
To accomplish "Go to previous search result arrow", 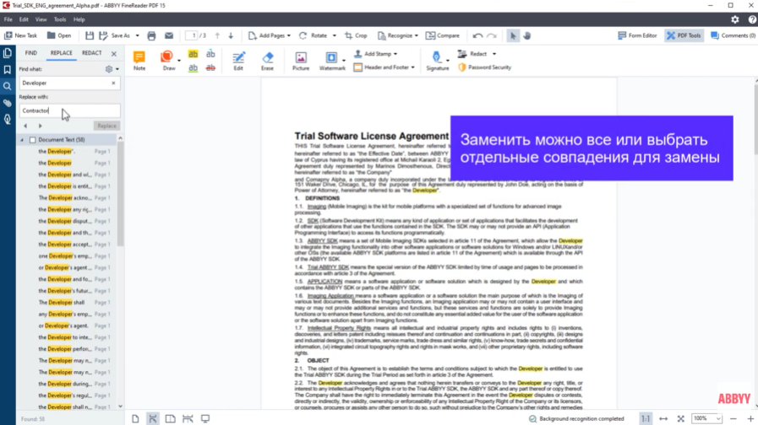I will coord(25,126).
